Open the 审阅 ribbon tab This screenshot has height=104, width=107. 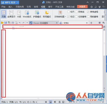(x=36, y=7)
